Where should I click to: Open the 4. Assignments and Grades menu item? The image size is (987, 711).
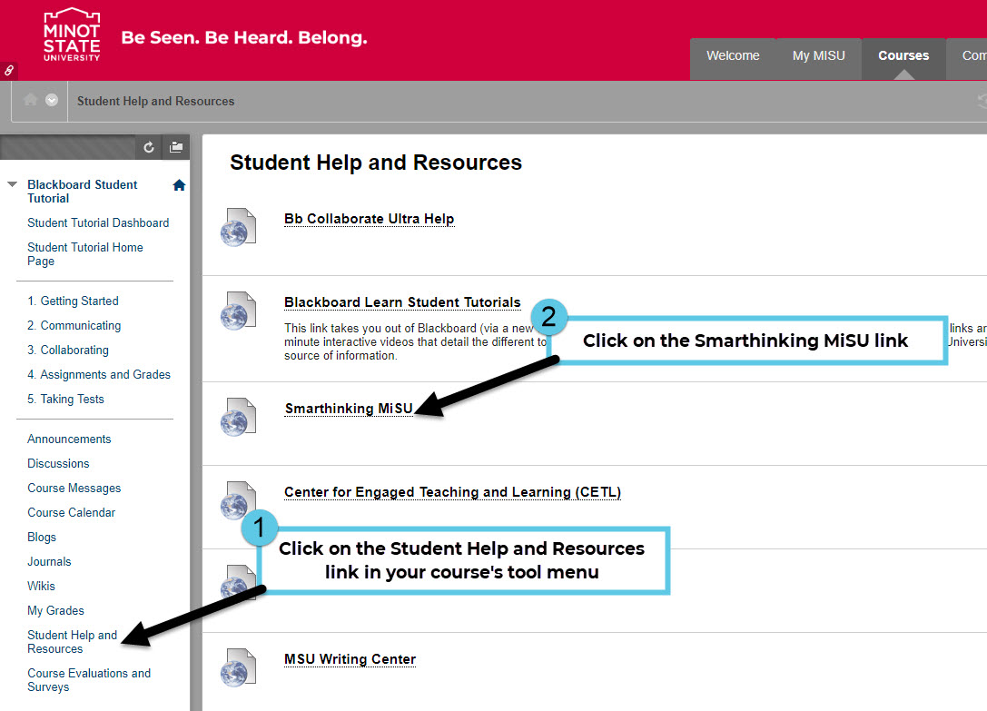98,374
